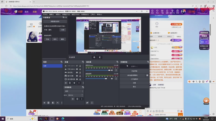Show the hidden 文本 (GDI+) source

pos(77,66)
